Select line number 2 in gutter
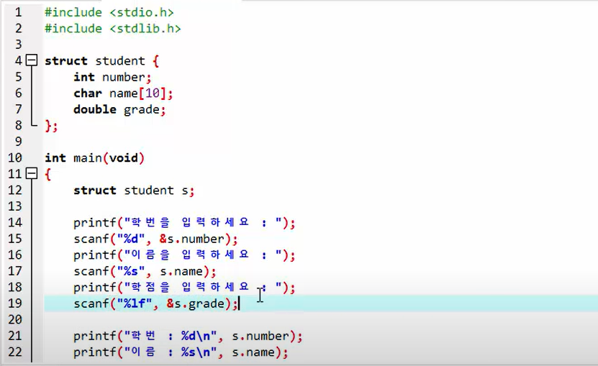Viewport: 598px width, 366px height. [18, 29]
